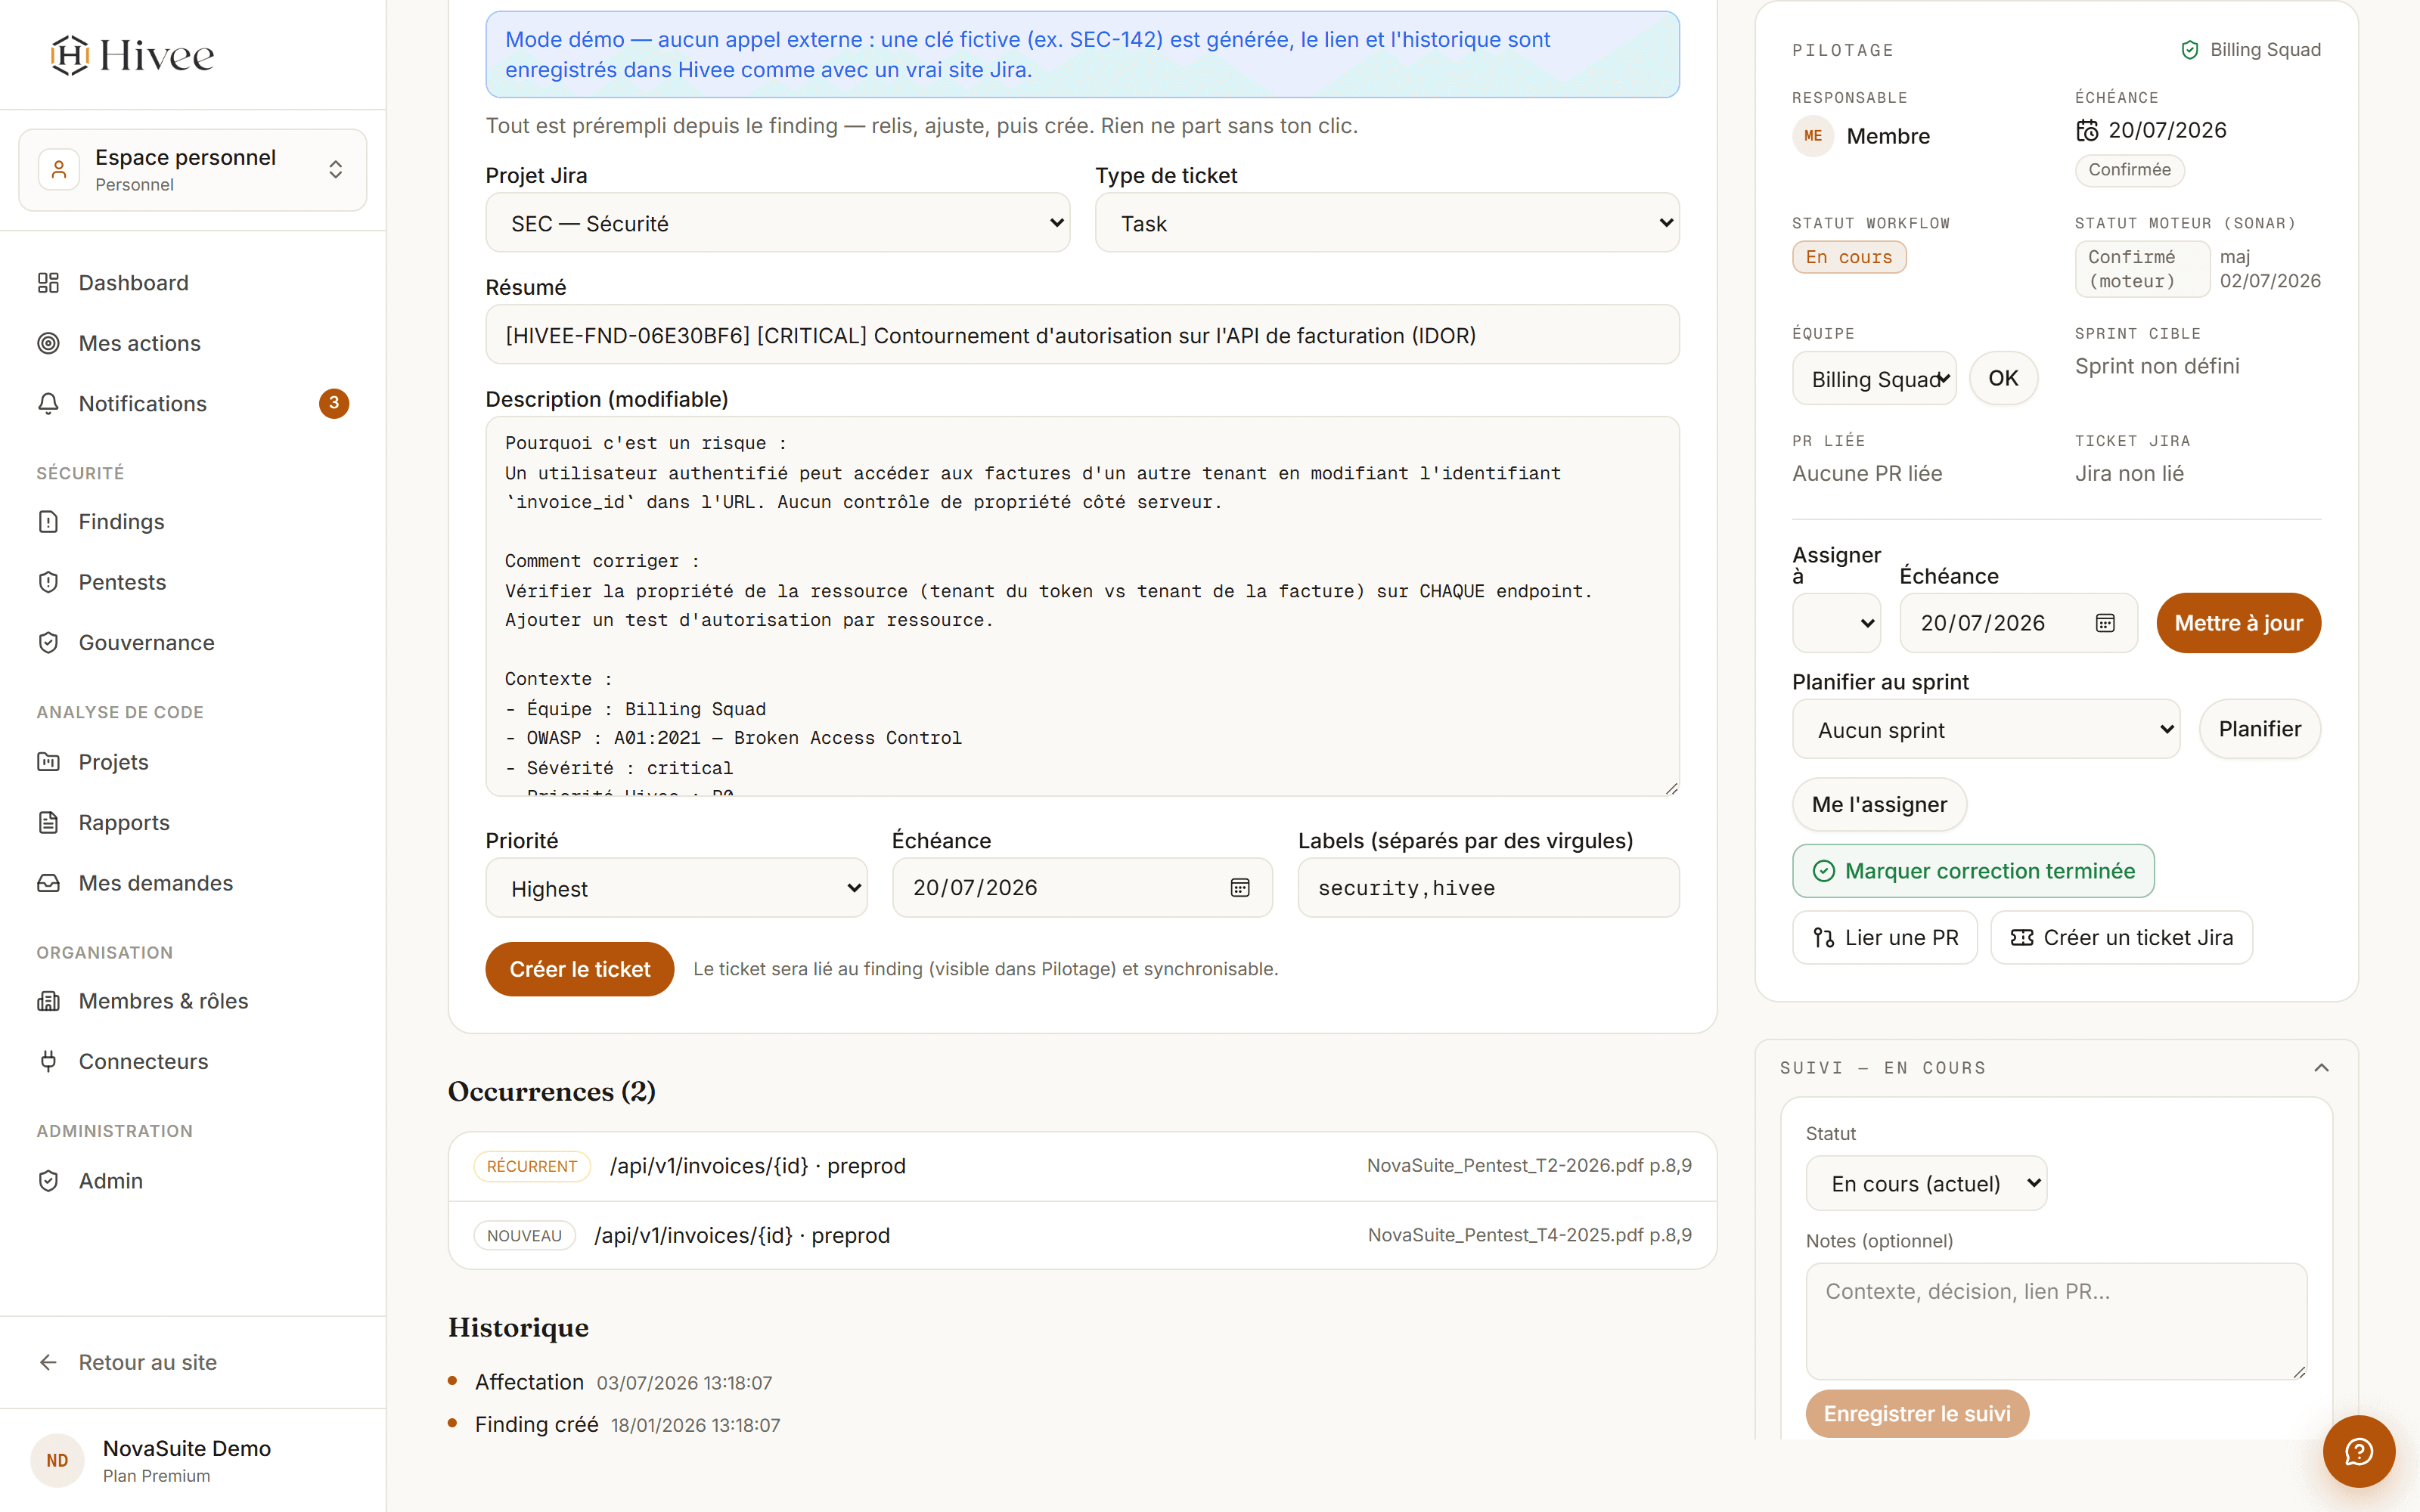Click the Findings document icon
The height and width of the screenshot is (1512, 2420).
coord(48,522)
